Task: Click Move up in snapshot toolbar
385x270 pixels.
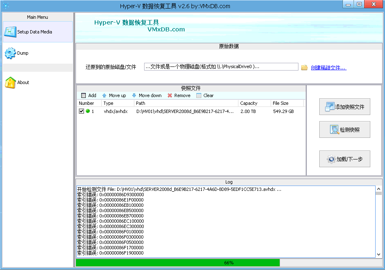Action: [114, 95]
